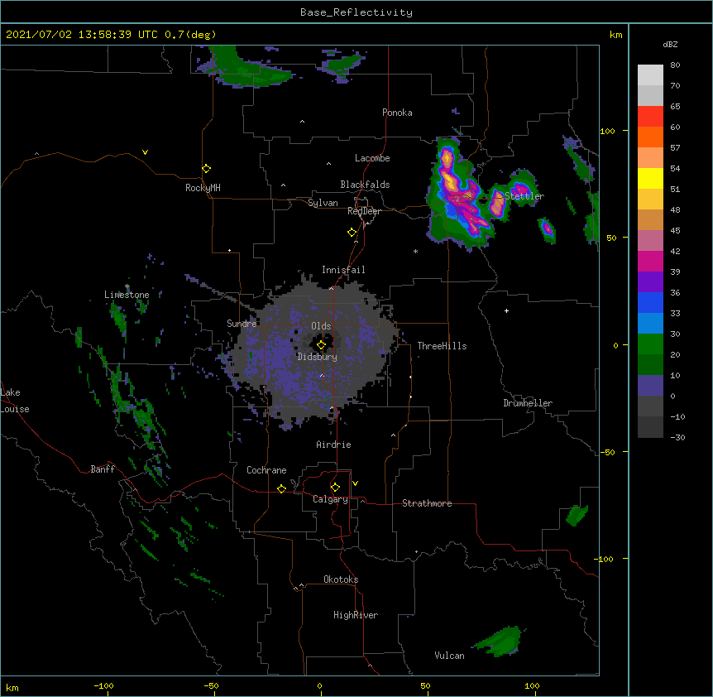Click the Olds city label

coord(321,326)
